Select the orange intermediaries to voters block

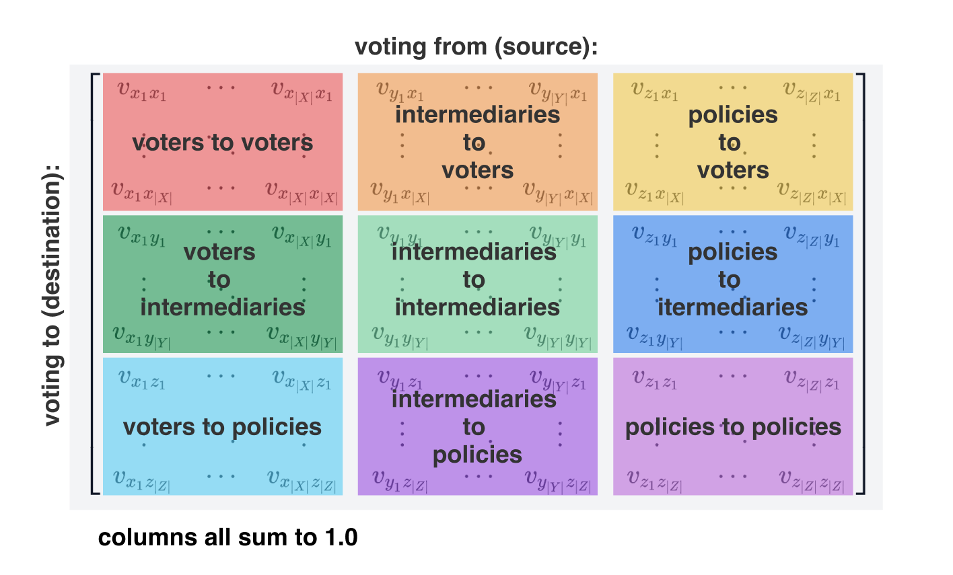477,142
